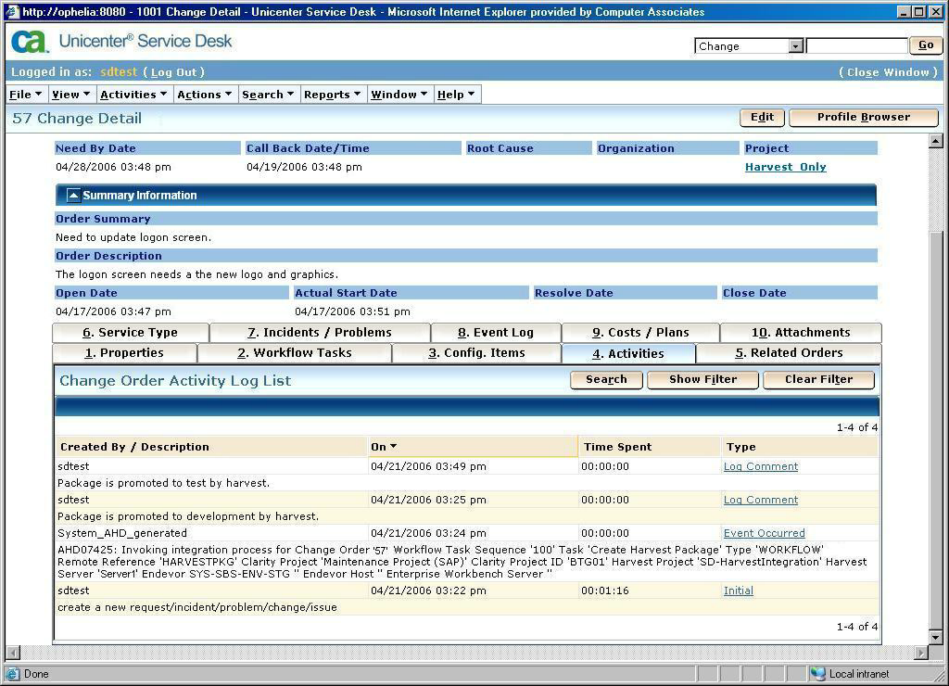The image size is (949, 686).
Task: Click the CA Unicenter logo icon
Action: pyautogui.click(x=29, y=42)
